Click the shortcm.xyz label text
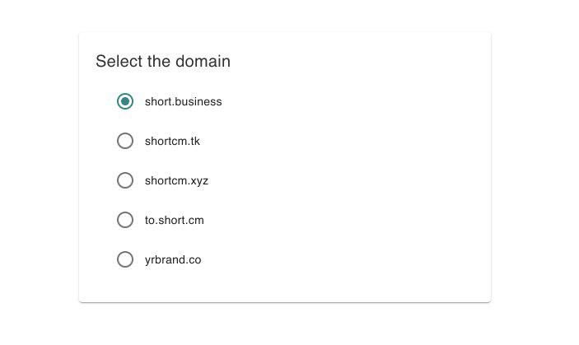Image resolution: width=579 pixels, height=345 pixels. (176, 180)
